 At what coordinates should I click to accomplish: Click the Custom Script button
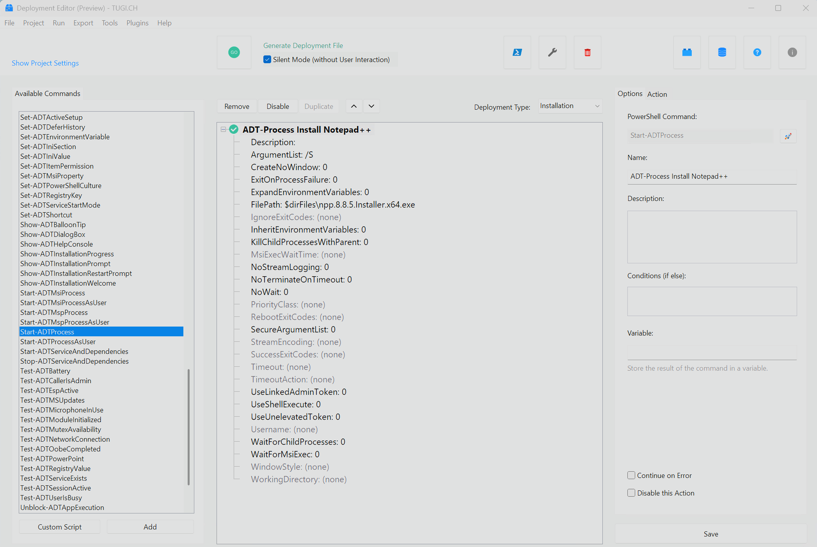(60, 527)
